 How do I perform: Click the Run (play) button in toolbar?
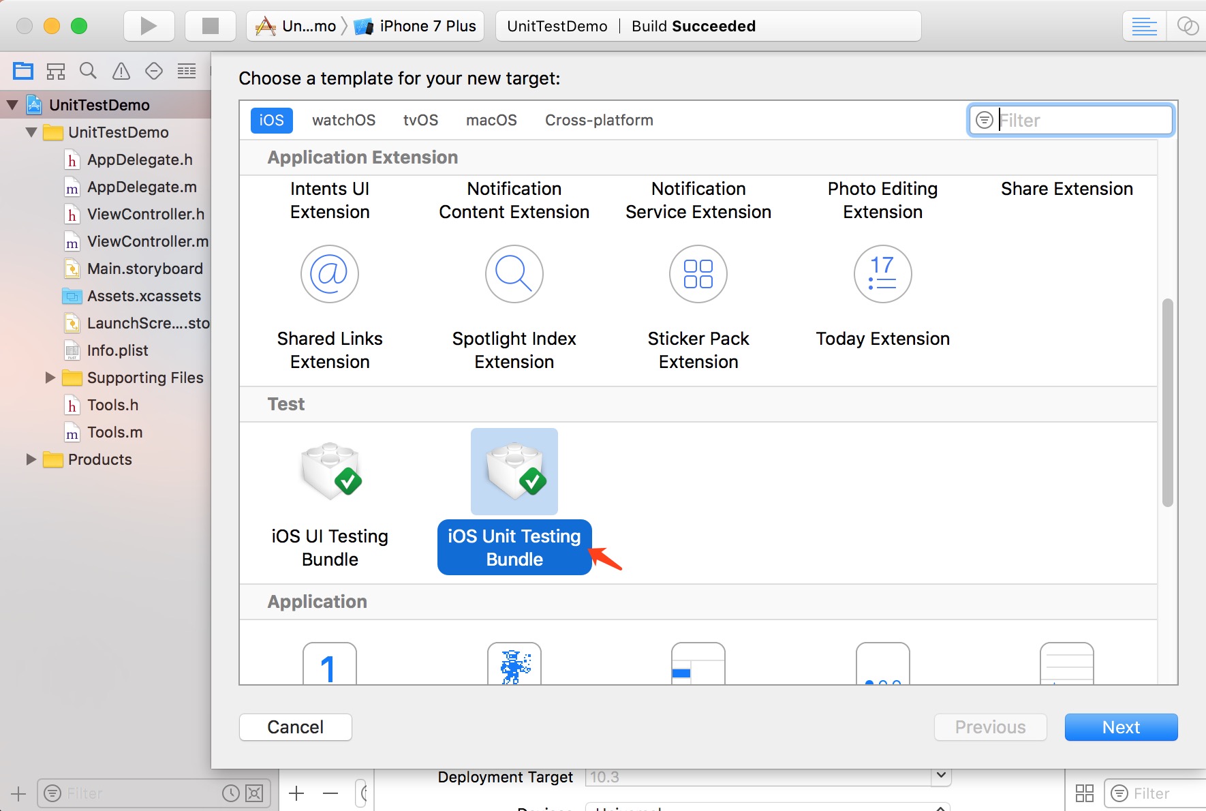click(149, 26)
